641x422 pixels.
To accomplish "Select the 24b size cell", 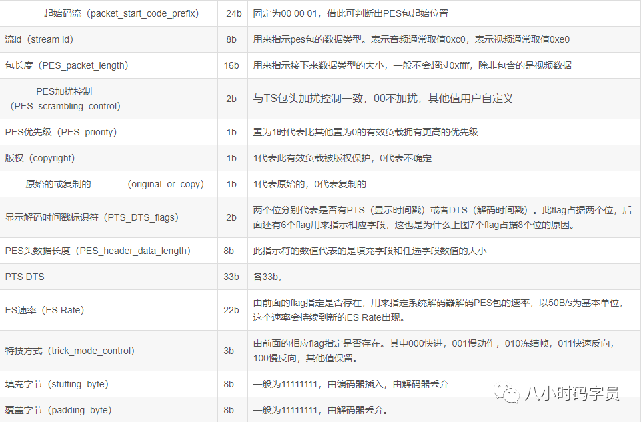I will pyautogui.click(x=233, y=13).
